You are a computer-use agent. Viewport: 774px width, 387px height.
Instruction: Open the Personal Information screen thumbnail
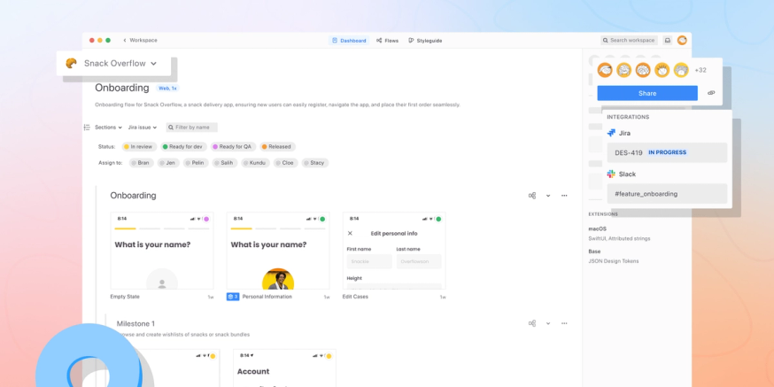point(278,251)
